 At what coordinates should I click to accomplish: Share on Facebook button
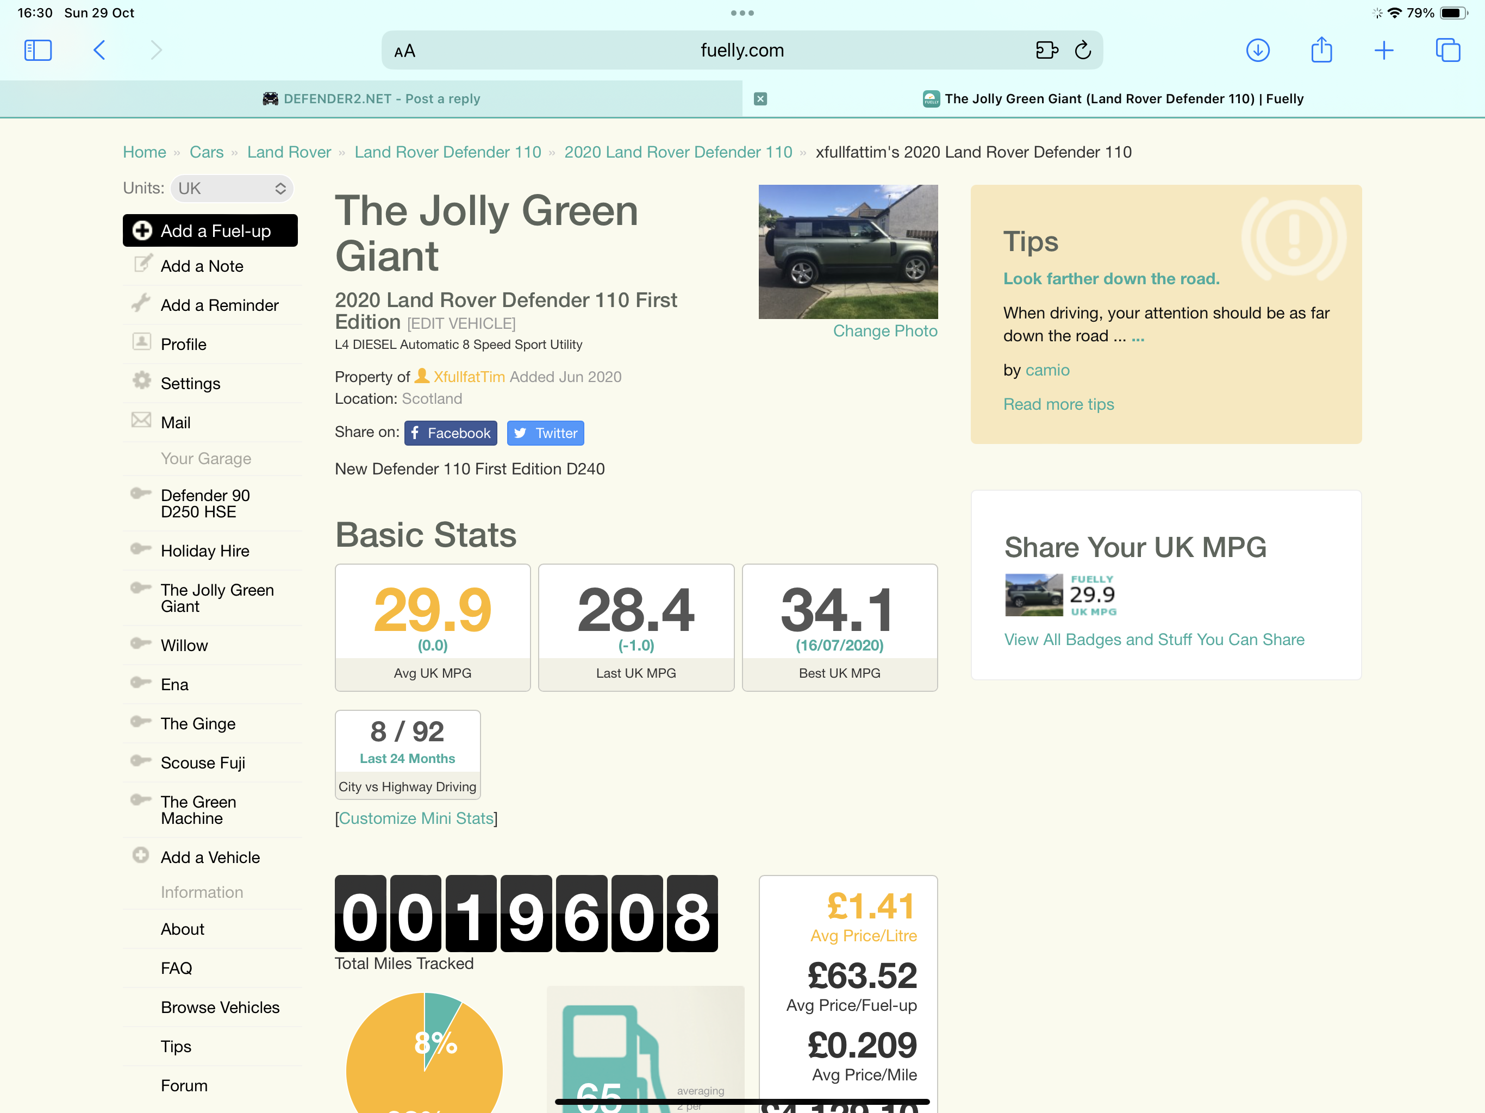pyautogui.click(x=451, y=433)
